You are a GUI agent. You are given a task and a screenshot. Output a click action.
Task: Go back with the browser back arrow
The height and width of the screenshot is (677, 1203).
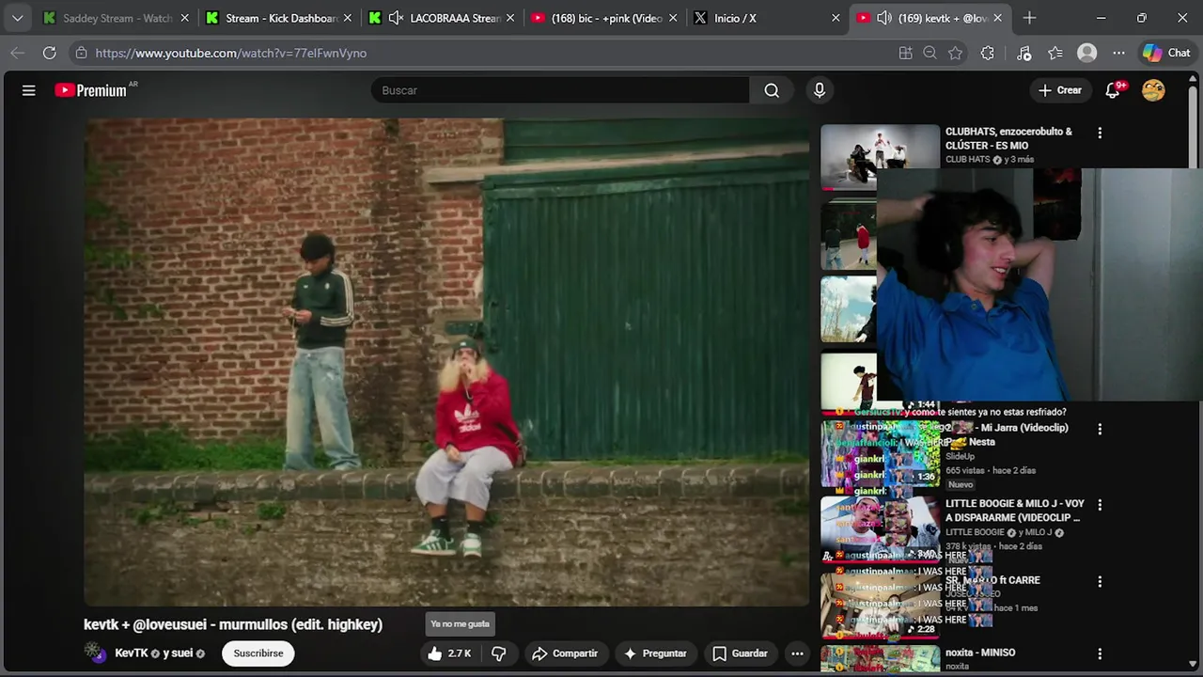[17, 54]
